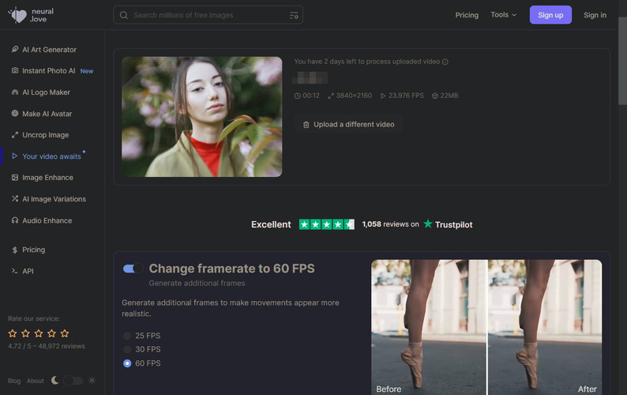Rate service with the second star
This screenshot has width=627, height=395.
pyautogui.click(x=25, y=333)
